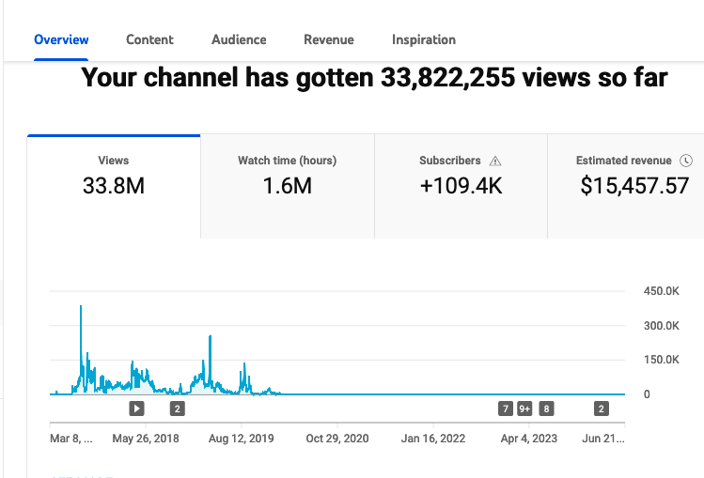Click the warning triangle beside Subscribers
704x478 pixels.
[x=495, y=161]
